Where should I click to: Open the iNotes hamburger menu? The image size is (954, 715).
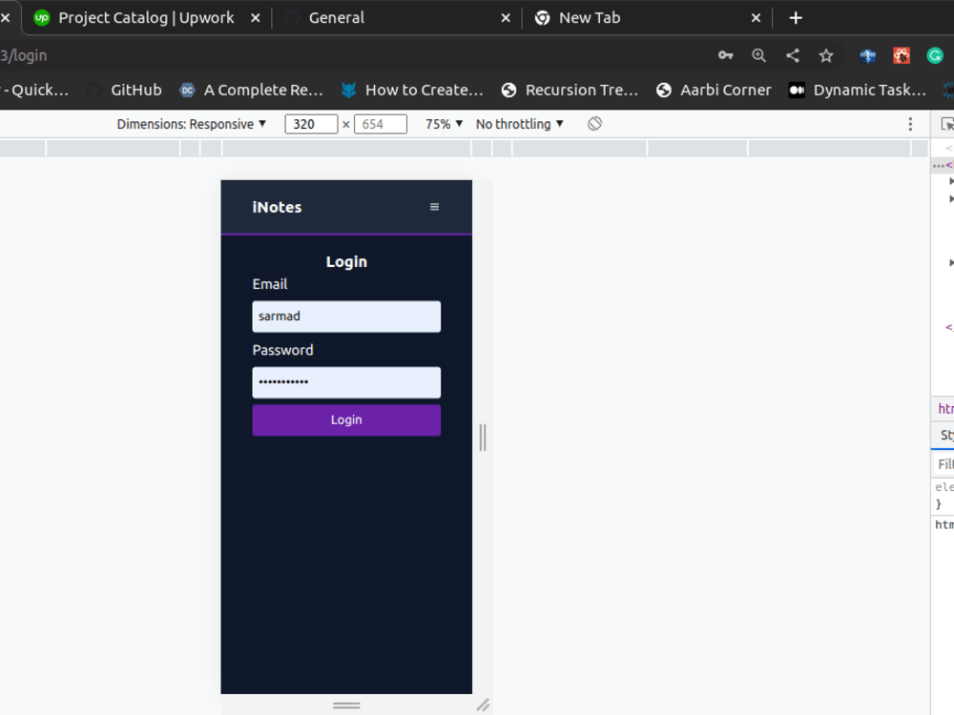click(434, 207)
